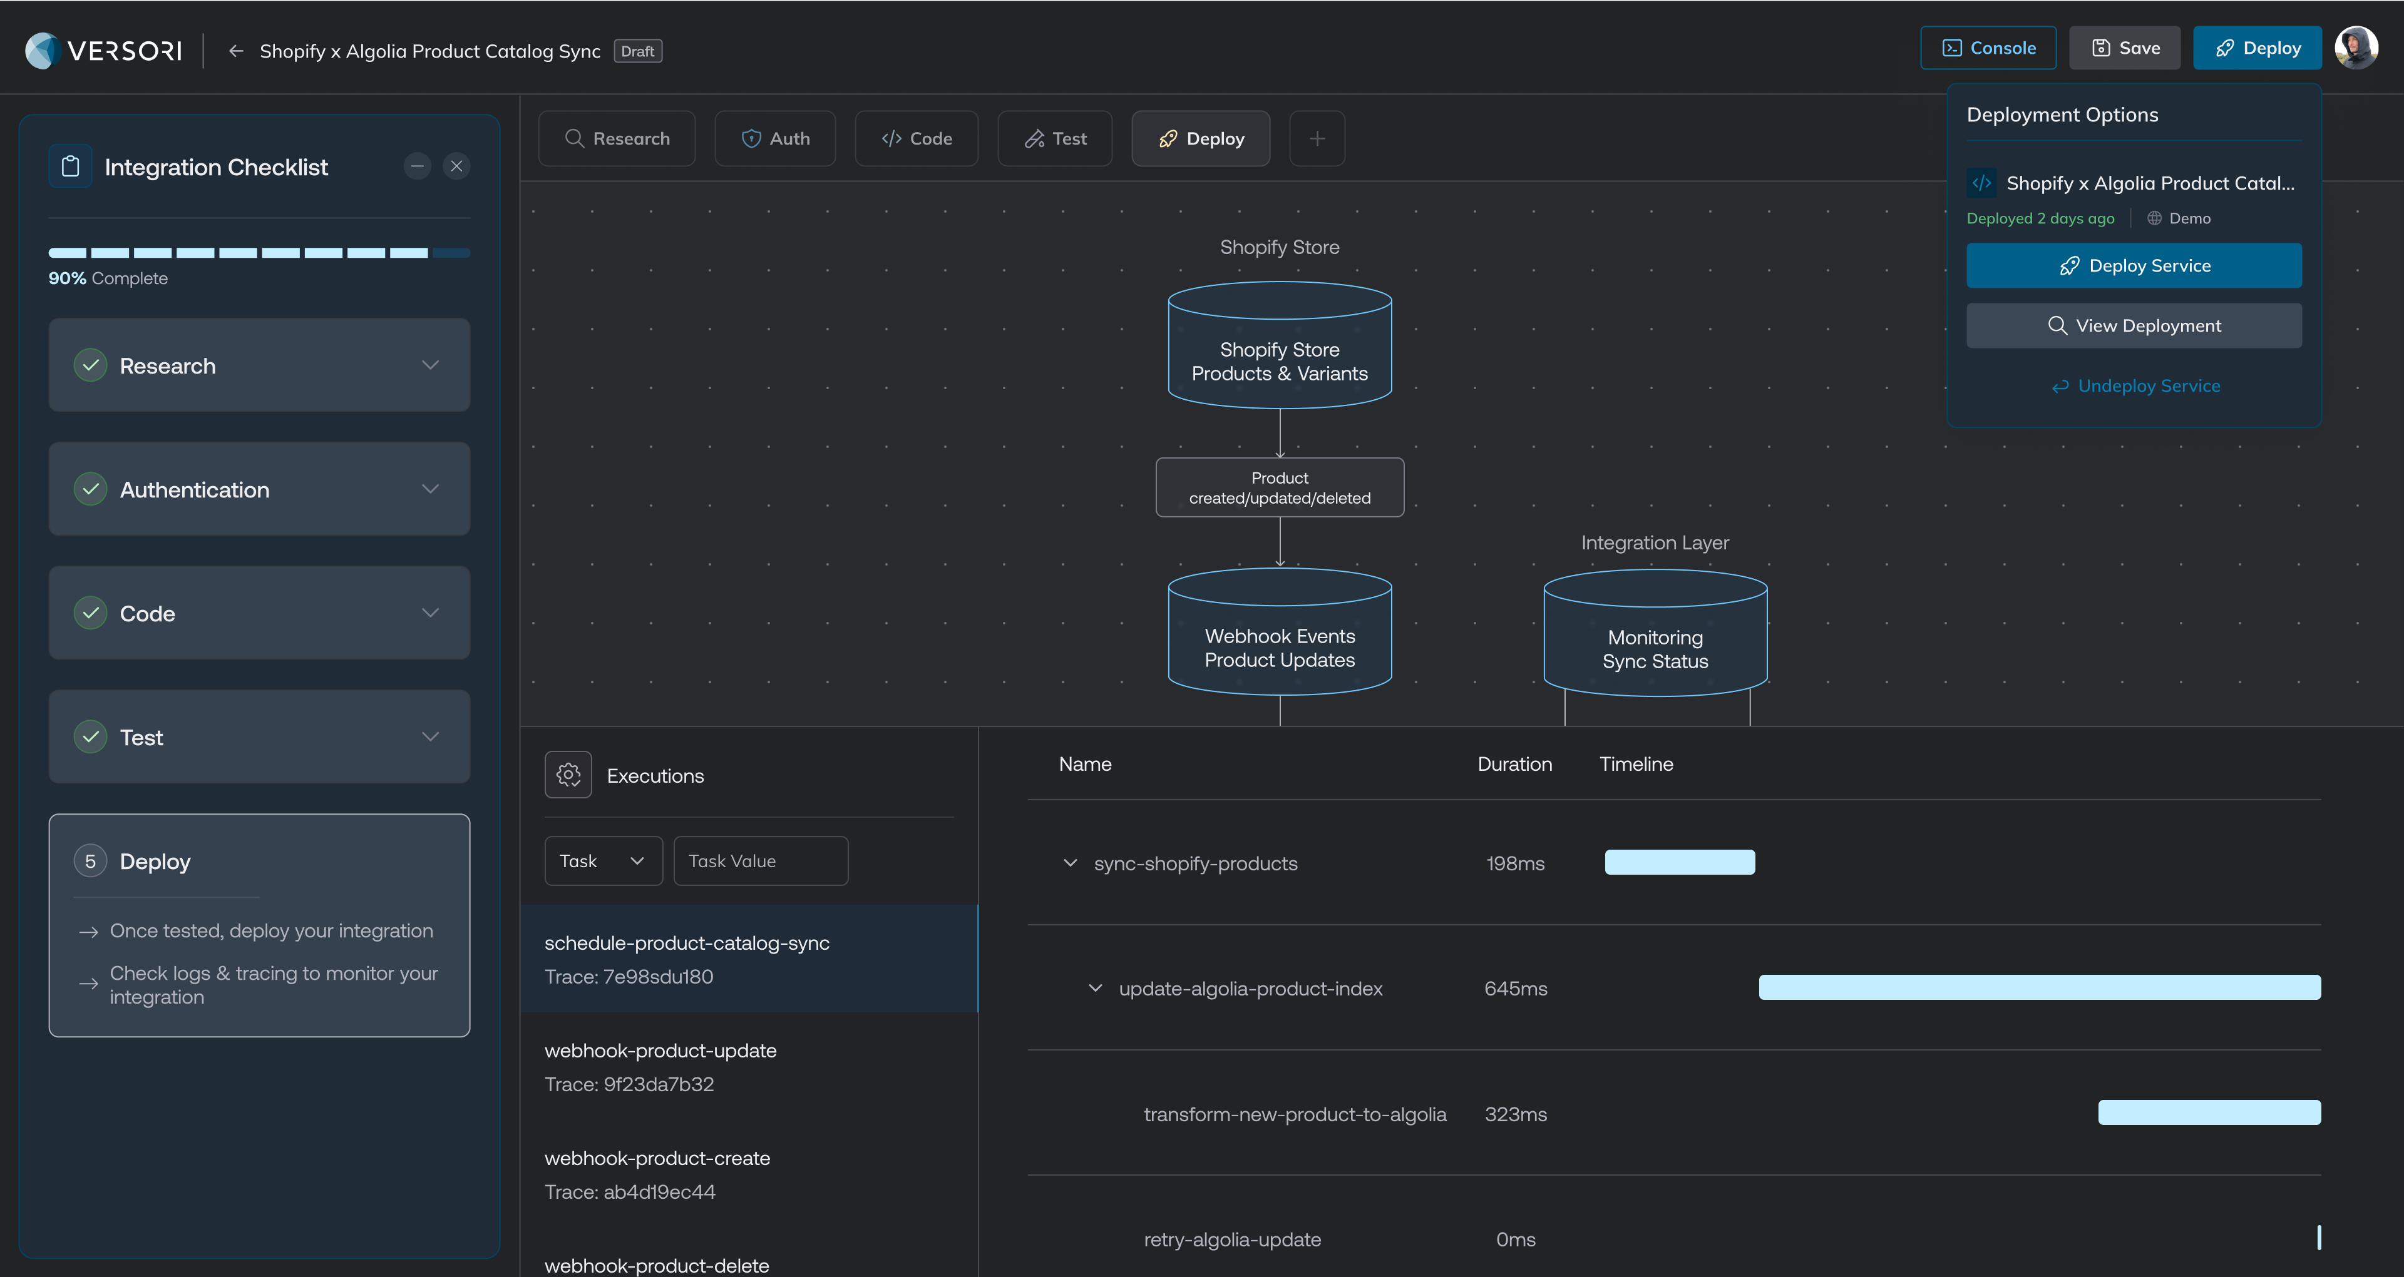Click the Versori logo

click(x=103, y=51)
